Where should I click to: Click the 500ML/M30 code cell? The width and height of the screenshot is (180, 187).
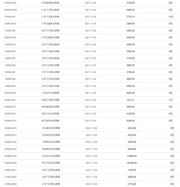point(10,3)
